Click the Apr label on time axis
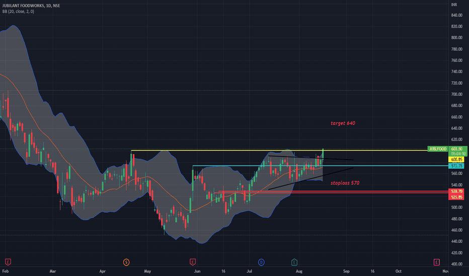This screenshot has height=276, width=469. pyautogui.click(x=103, y=271)
